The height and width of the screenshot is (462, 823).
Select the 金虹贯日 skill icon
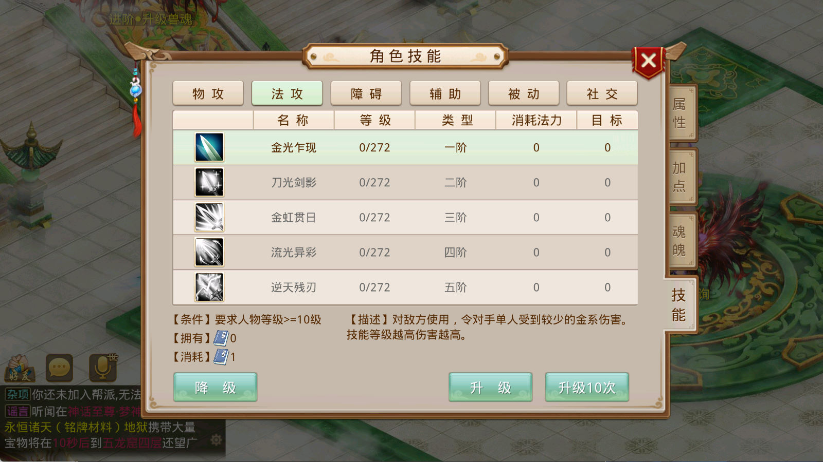209,217
